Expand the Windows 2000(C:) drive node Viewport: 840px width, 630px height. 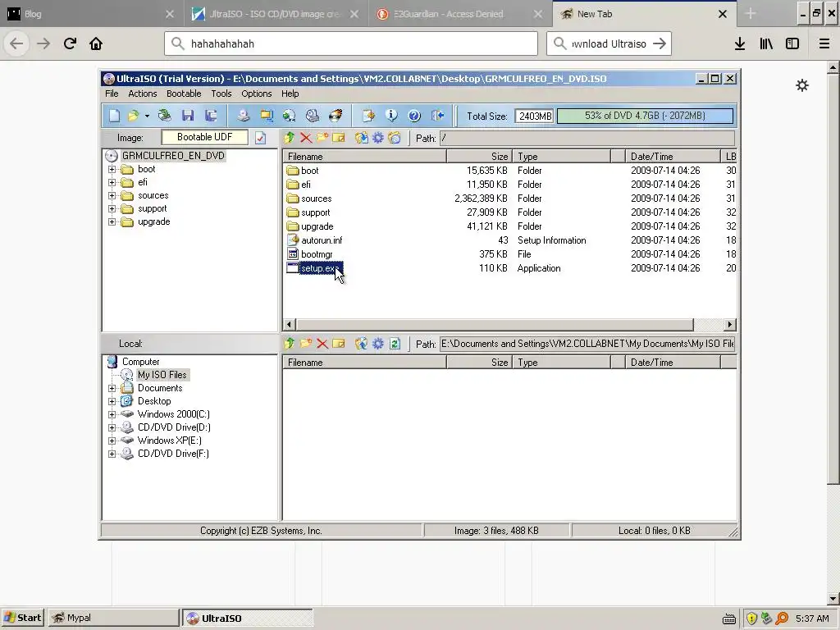[x=112, y=414]
